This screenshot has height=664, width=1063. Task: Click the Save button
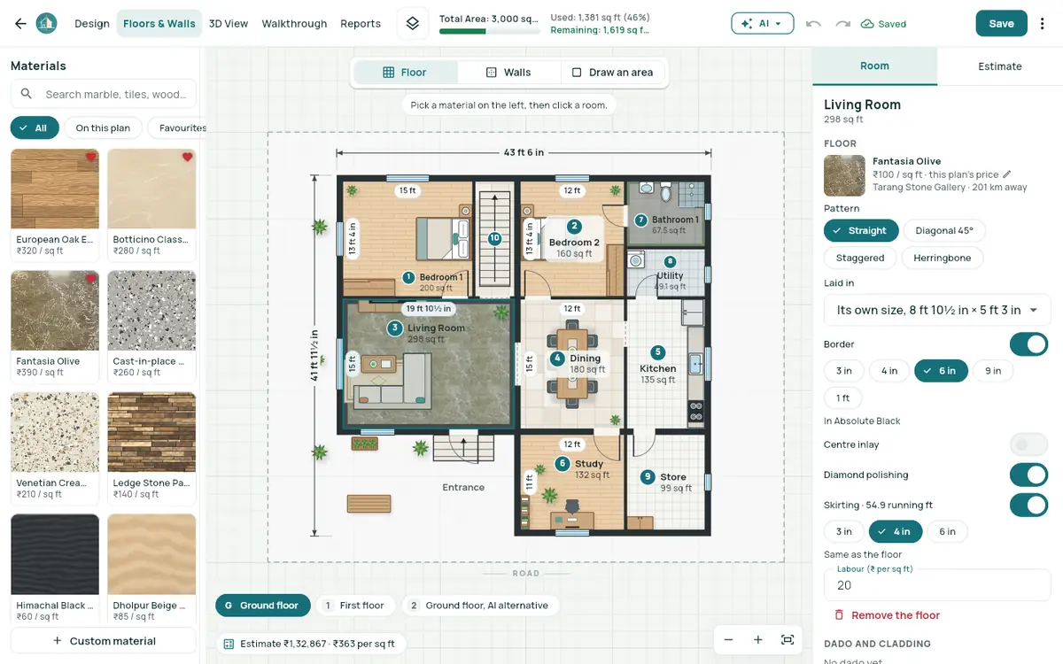click(x=1002, y=24)
